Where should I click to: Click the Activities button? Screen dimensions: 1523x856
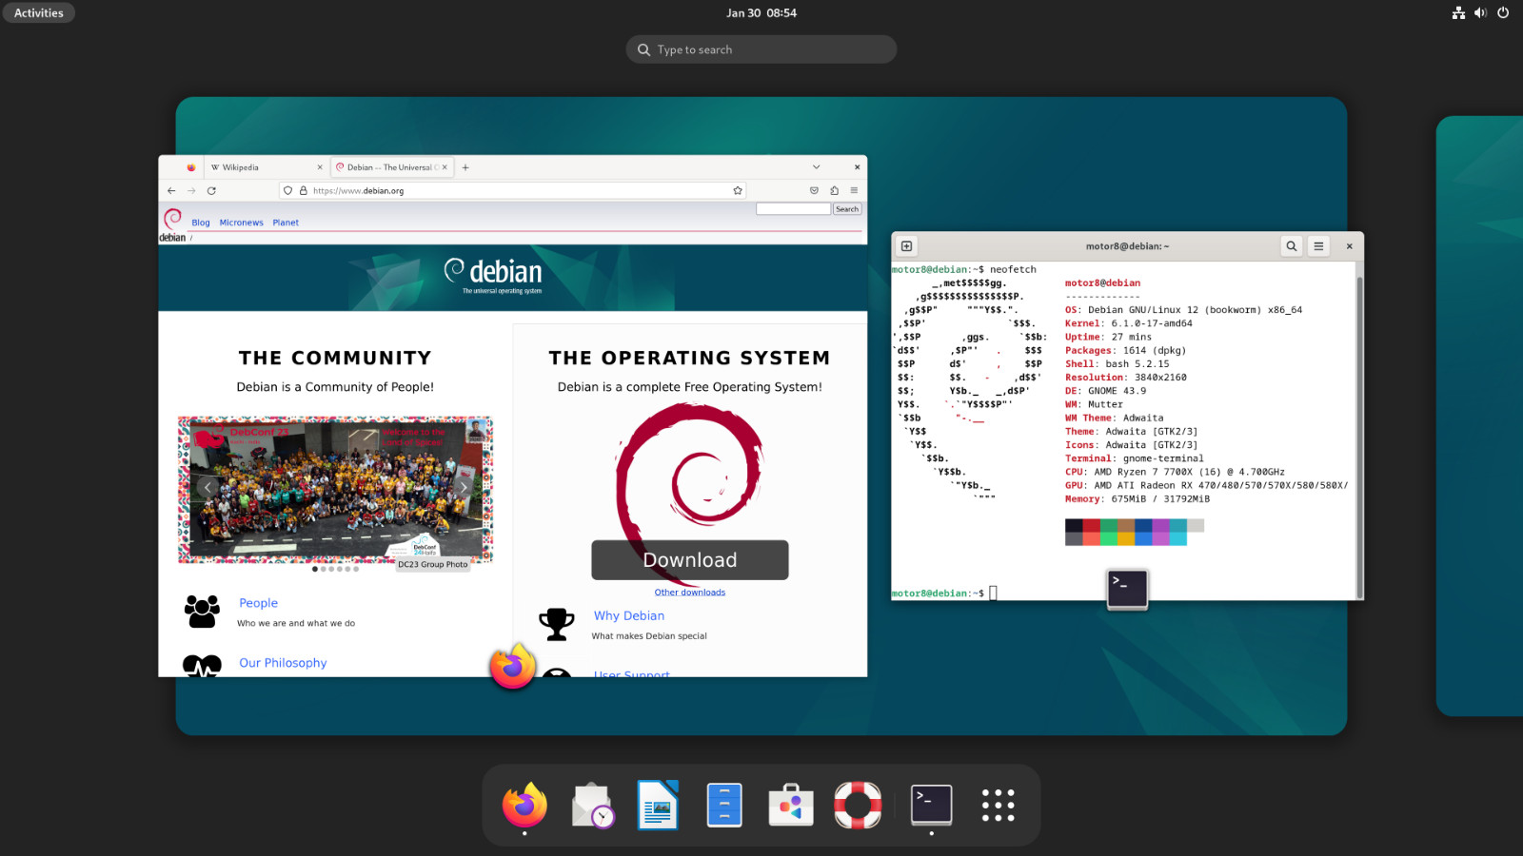39,13
